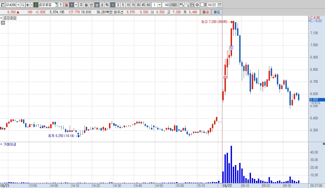The image size is (325, 188).
Task: Switch chart to 주 (weekly) period
Action: (81, 5)
